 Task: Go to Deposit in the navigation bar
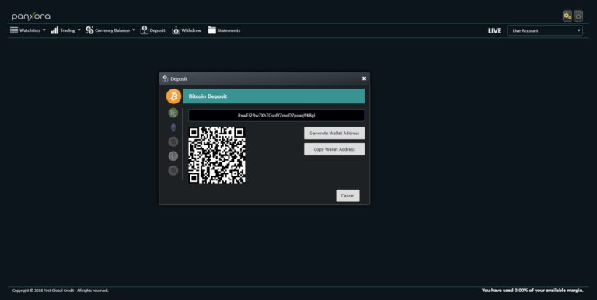point(152,30)
